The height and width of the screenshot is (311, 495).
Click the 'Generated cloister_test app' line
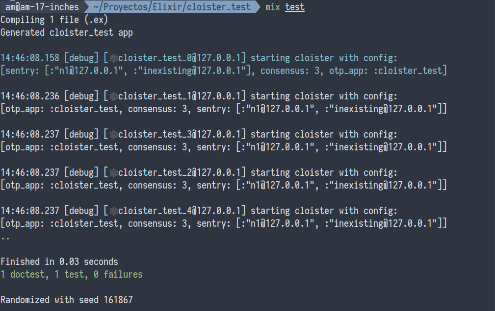(x=67, y=33)
